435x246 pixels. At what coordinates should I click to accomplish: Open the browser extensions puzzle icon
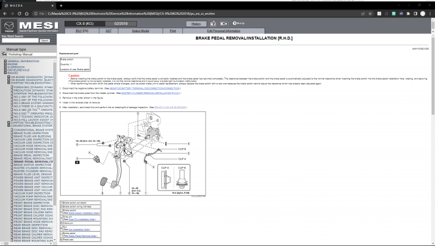pos(408,14)
